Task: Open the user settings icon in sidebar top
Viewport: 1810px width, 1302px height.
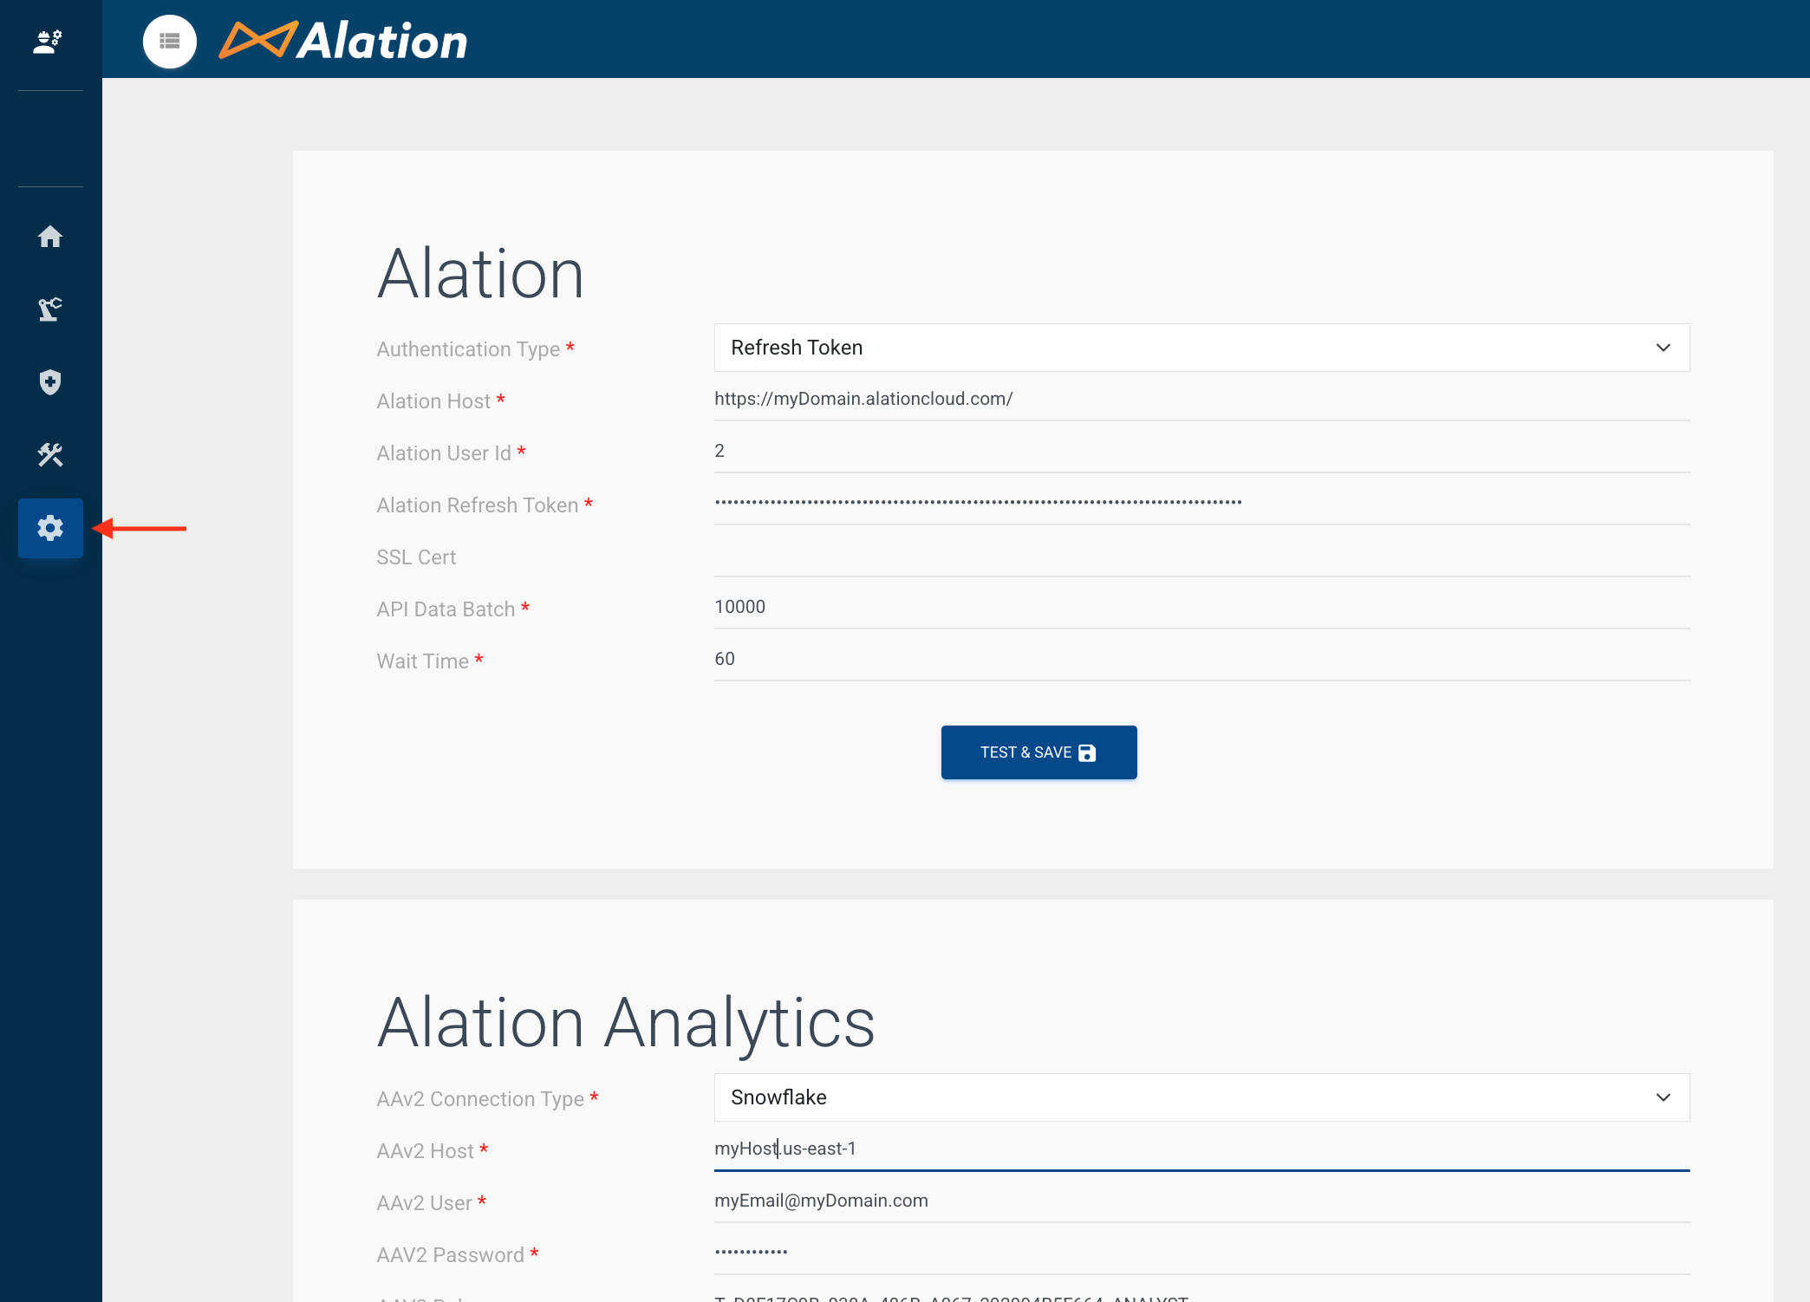Action: click(49, 41)
